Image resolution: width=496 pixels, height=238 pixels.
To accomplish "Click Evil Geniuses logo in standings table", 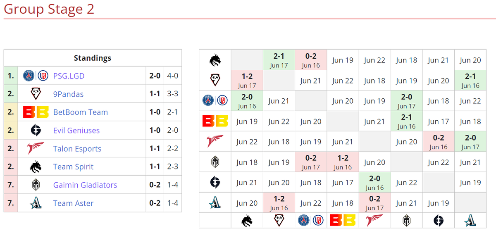I will click(x=36, y=131).
